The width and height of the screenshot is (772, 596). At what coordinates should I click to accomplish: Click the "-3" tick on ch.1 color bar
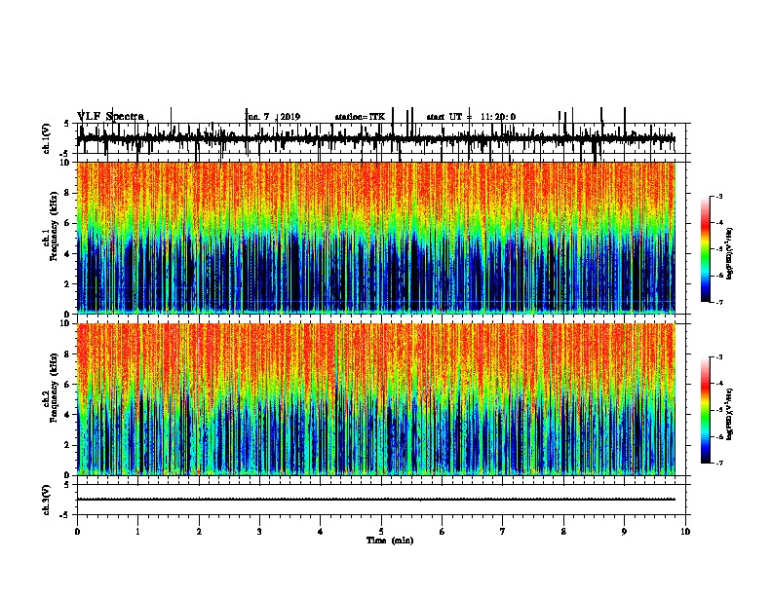click(x=719, y=196)
